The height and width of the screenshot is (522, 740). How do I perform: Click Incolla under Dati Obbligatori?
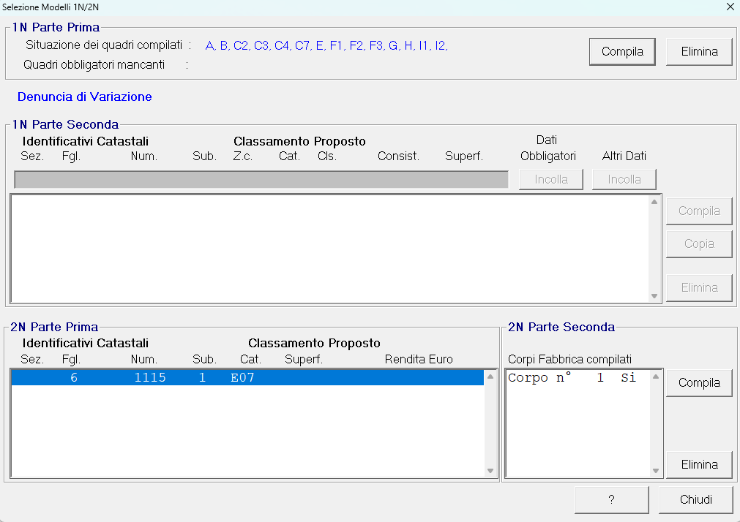[x=550, y=179]
